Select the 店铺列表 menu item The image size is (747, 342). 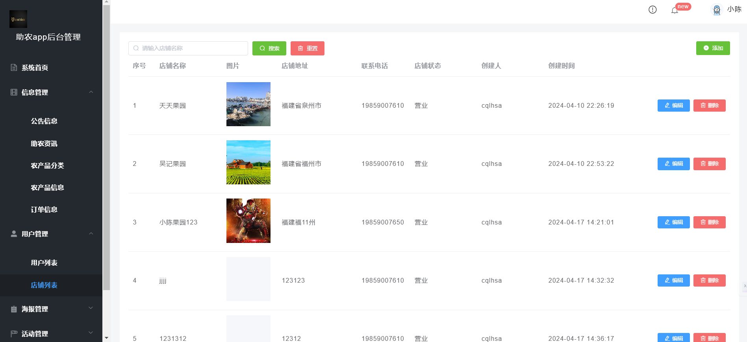point(51,285)
